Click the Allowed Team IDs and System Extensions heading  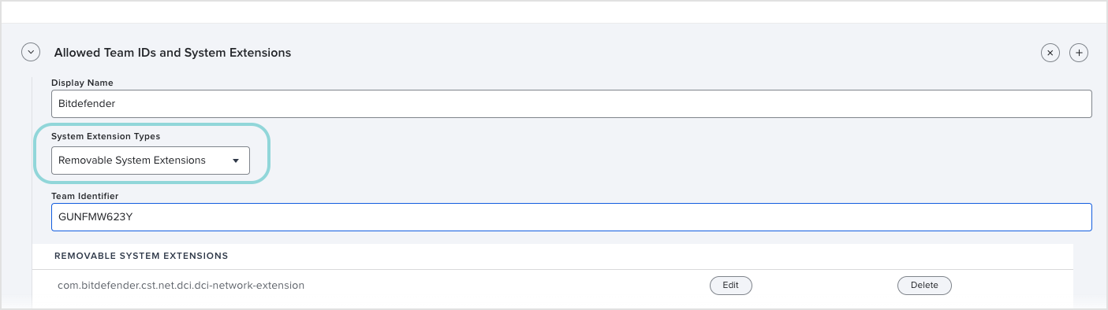tap(173, 53)
